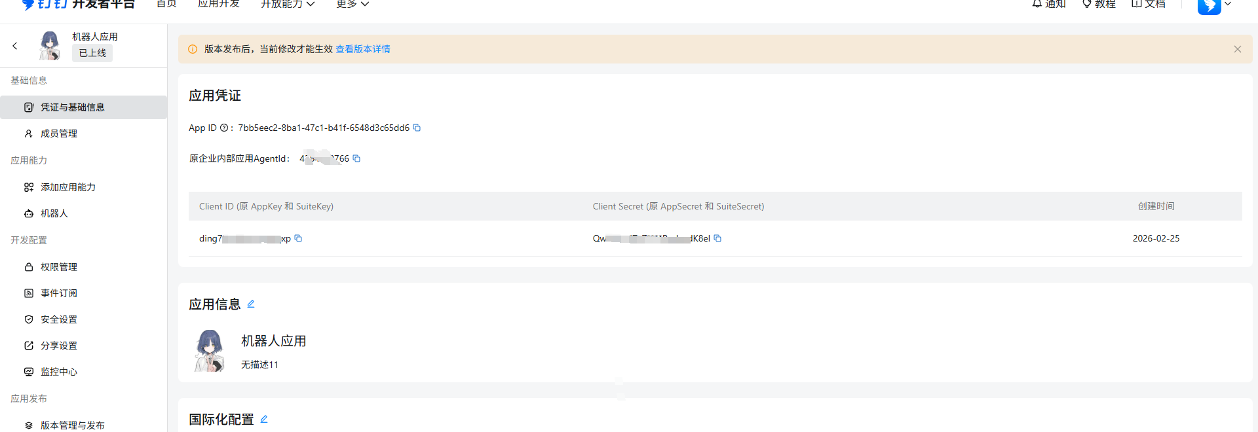Copy the Client ID key
1258x432 pixels.
click(x=298, y=238)
